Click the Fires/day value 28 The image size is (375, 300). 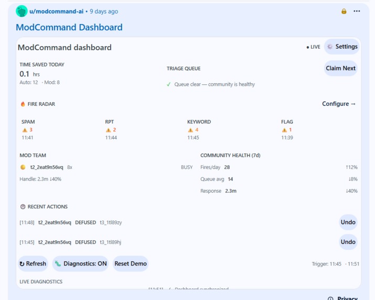point(227,168)
